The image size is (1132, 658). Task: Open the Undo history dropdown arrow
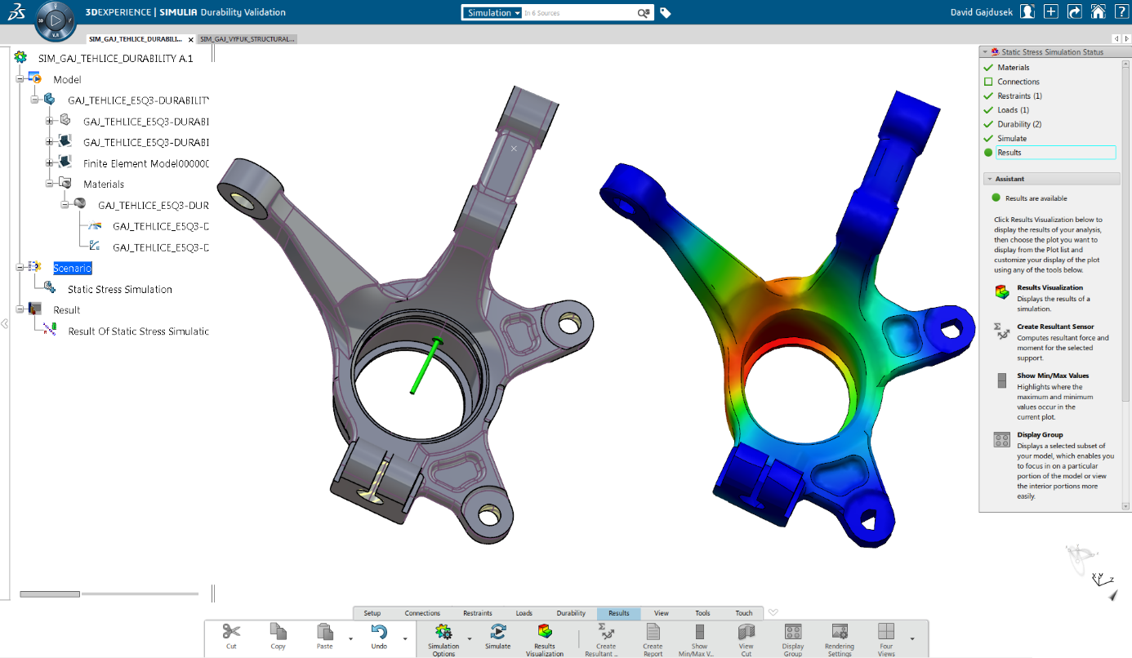(x=405, y=638)
